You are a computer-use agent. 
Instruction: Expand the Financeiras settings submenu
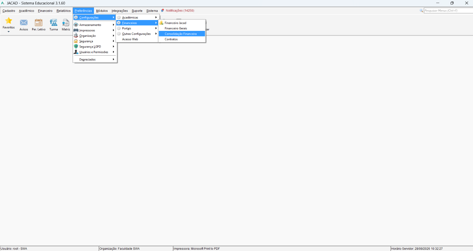pos(137,23)
